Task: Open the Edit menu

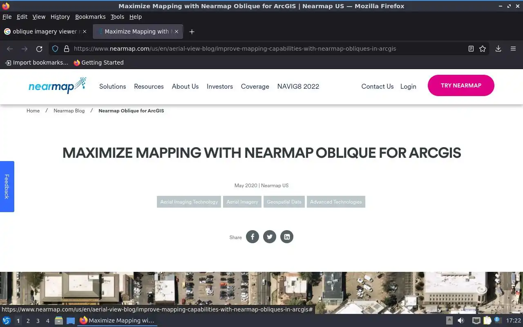Action: click(22, 17)
